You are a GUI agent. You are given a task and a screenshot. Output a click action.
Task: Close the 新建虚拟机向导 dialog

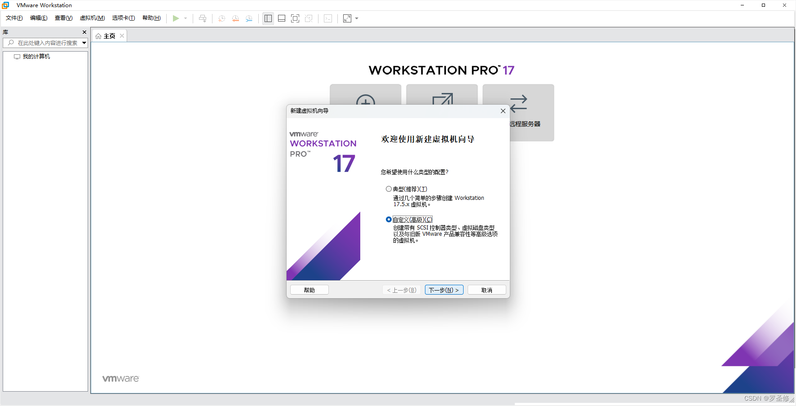coord(503,111)
